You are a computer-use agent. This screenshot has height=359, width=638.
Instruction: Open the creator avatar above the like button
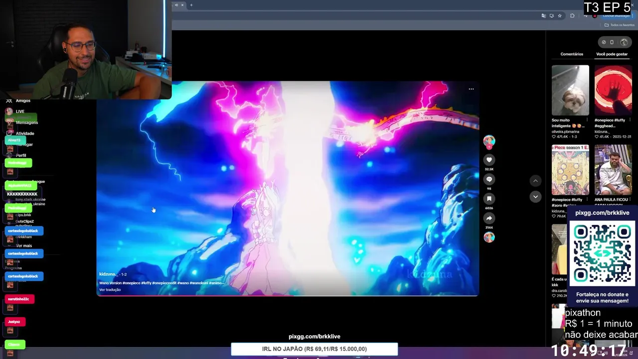pos(489,141)
